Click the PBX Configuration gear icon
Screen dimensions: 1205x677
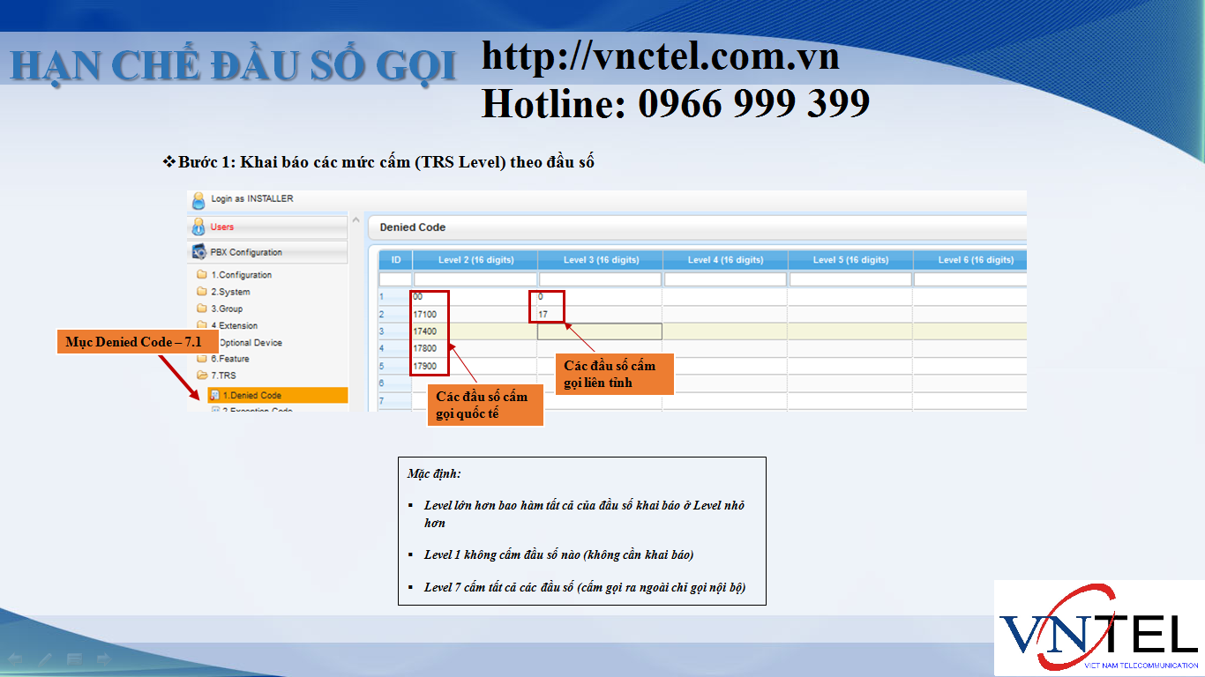pos(198,252)
